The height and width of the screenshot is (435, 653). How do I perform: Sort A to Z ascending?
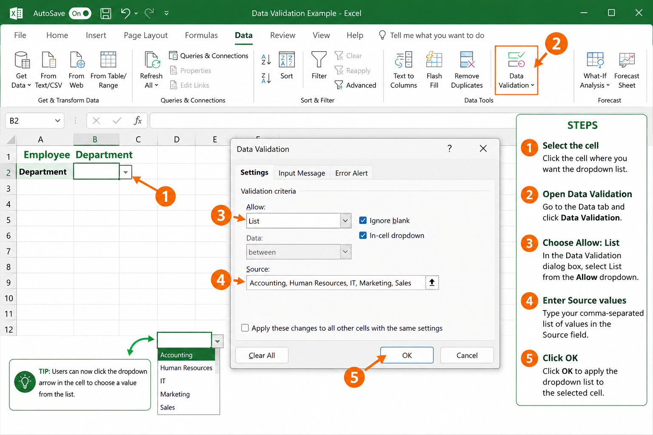266,59
